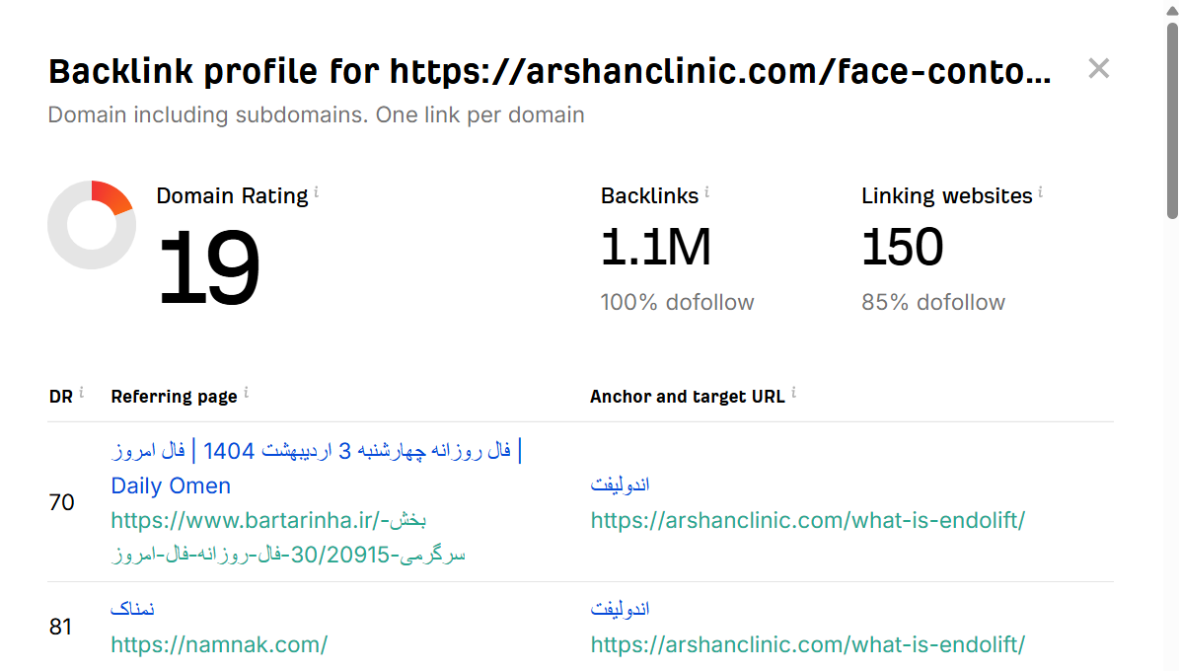The width and height of the screenshot is (1179, 671).
Task: Open the Referring page info tooltip
Action: tap(246, 391)
